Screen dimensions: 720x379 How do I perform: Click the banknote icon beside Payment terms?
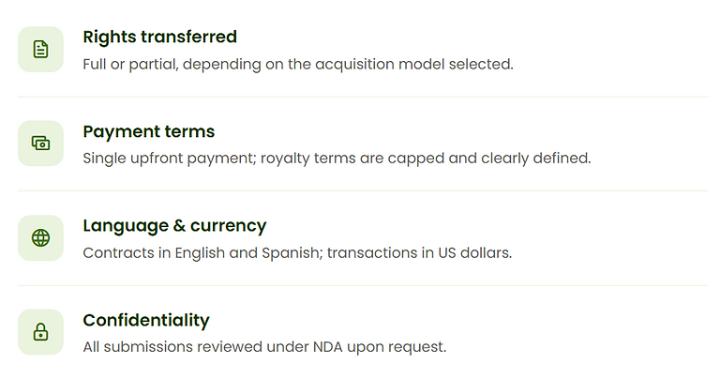40,144
